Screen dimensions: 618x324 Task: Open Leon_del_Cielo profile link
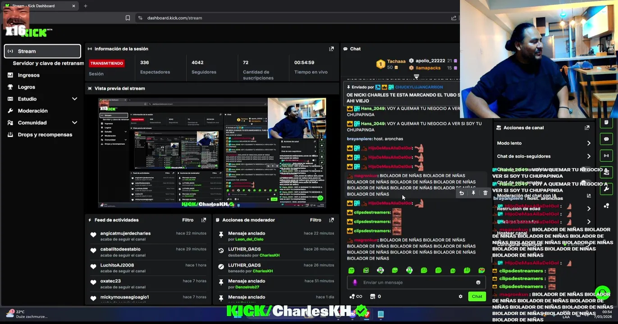(249, 239)
